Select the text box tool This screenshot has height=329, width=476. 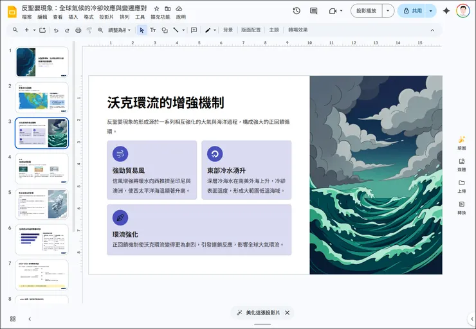153,30
